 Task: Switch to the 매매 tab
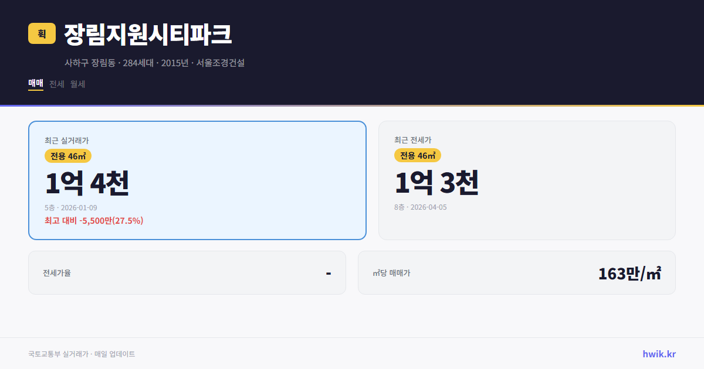coord(35,84)
